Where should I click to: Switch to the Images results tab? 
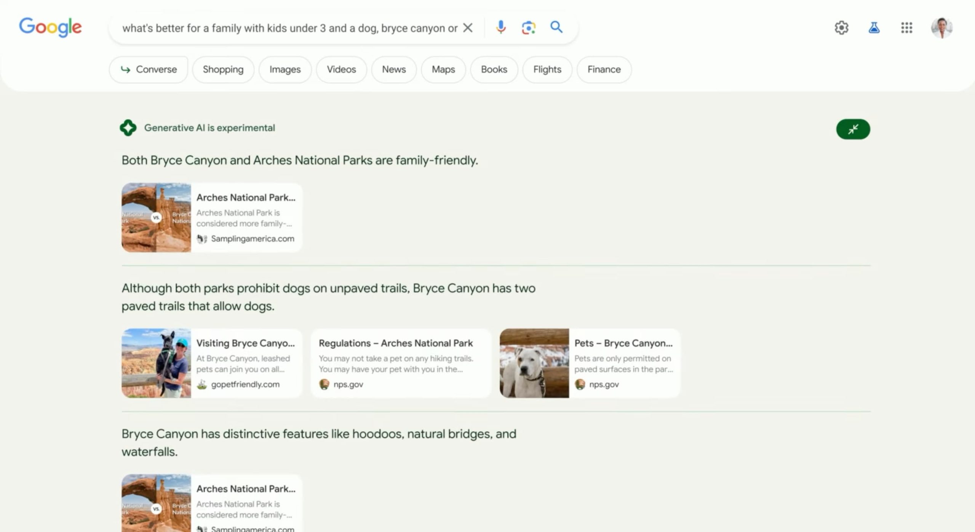point(285,69)
